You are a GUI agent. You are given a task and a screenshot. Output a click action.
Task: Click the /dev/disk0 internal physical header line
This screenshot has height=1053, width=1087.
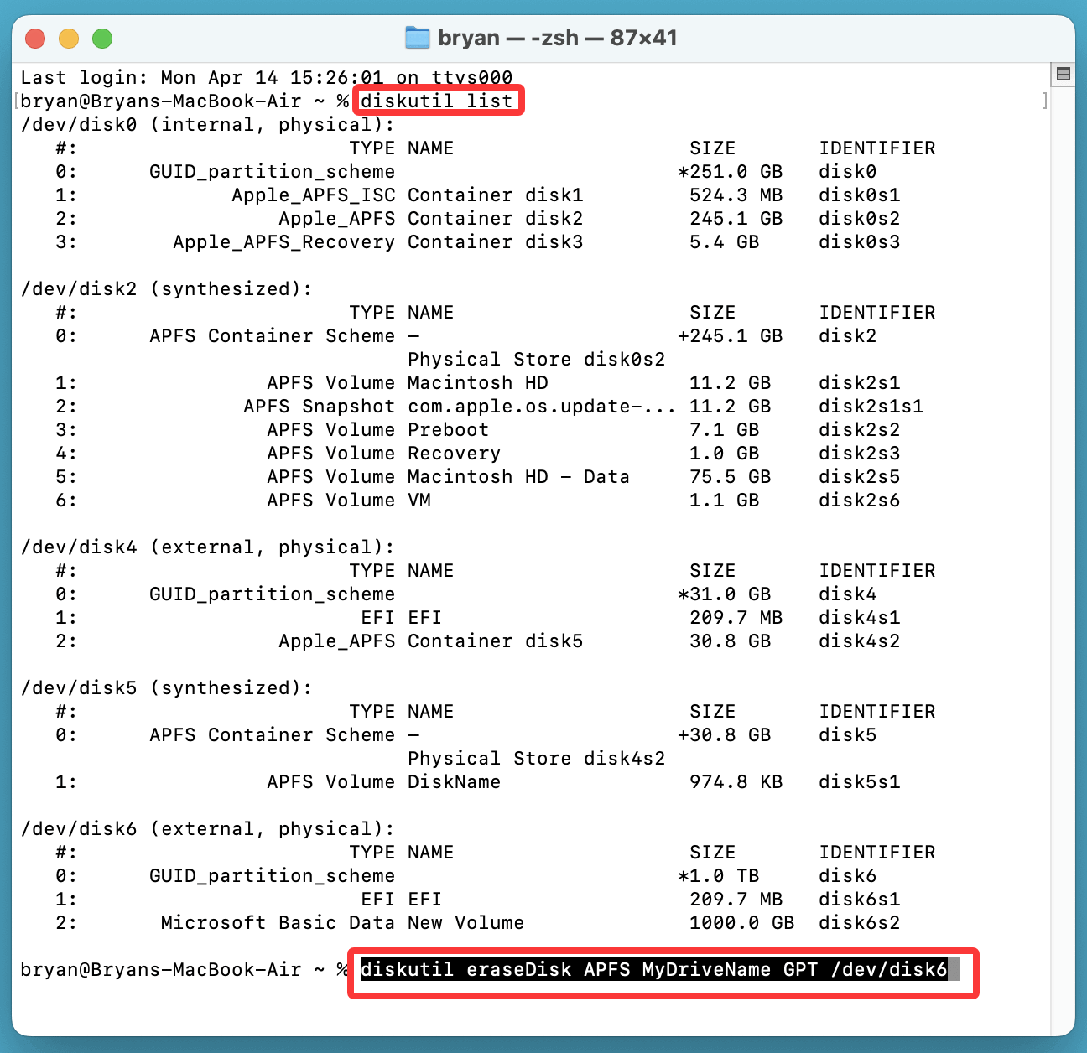click(x=208, y=124)
